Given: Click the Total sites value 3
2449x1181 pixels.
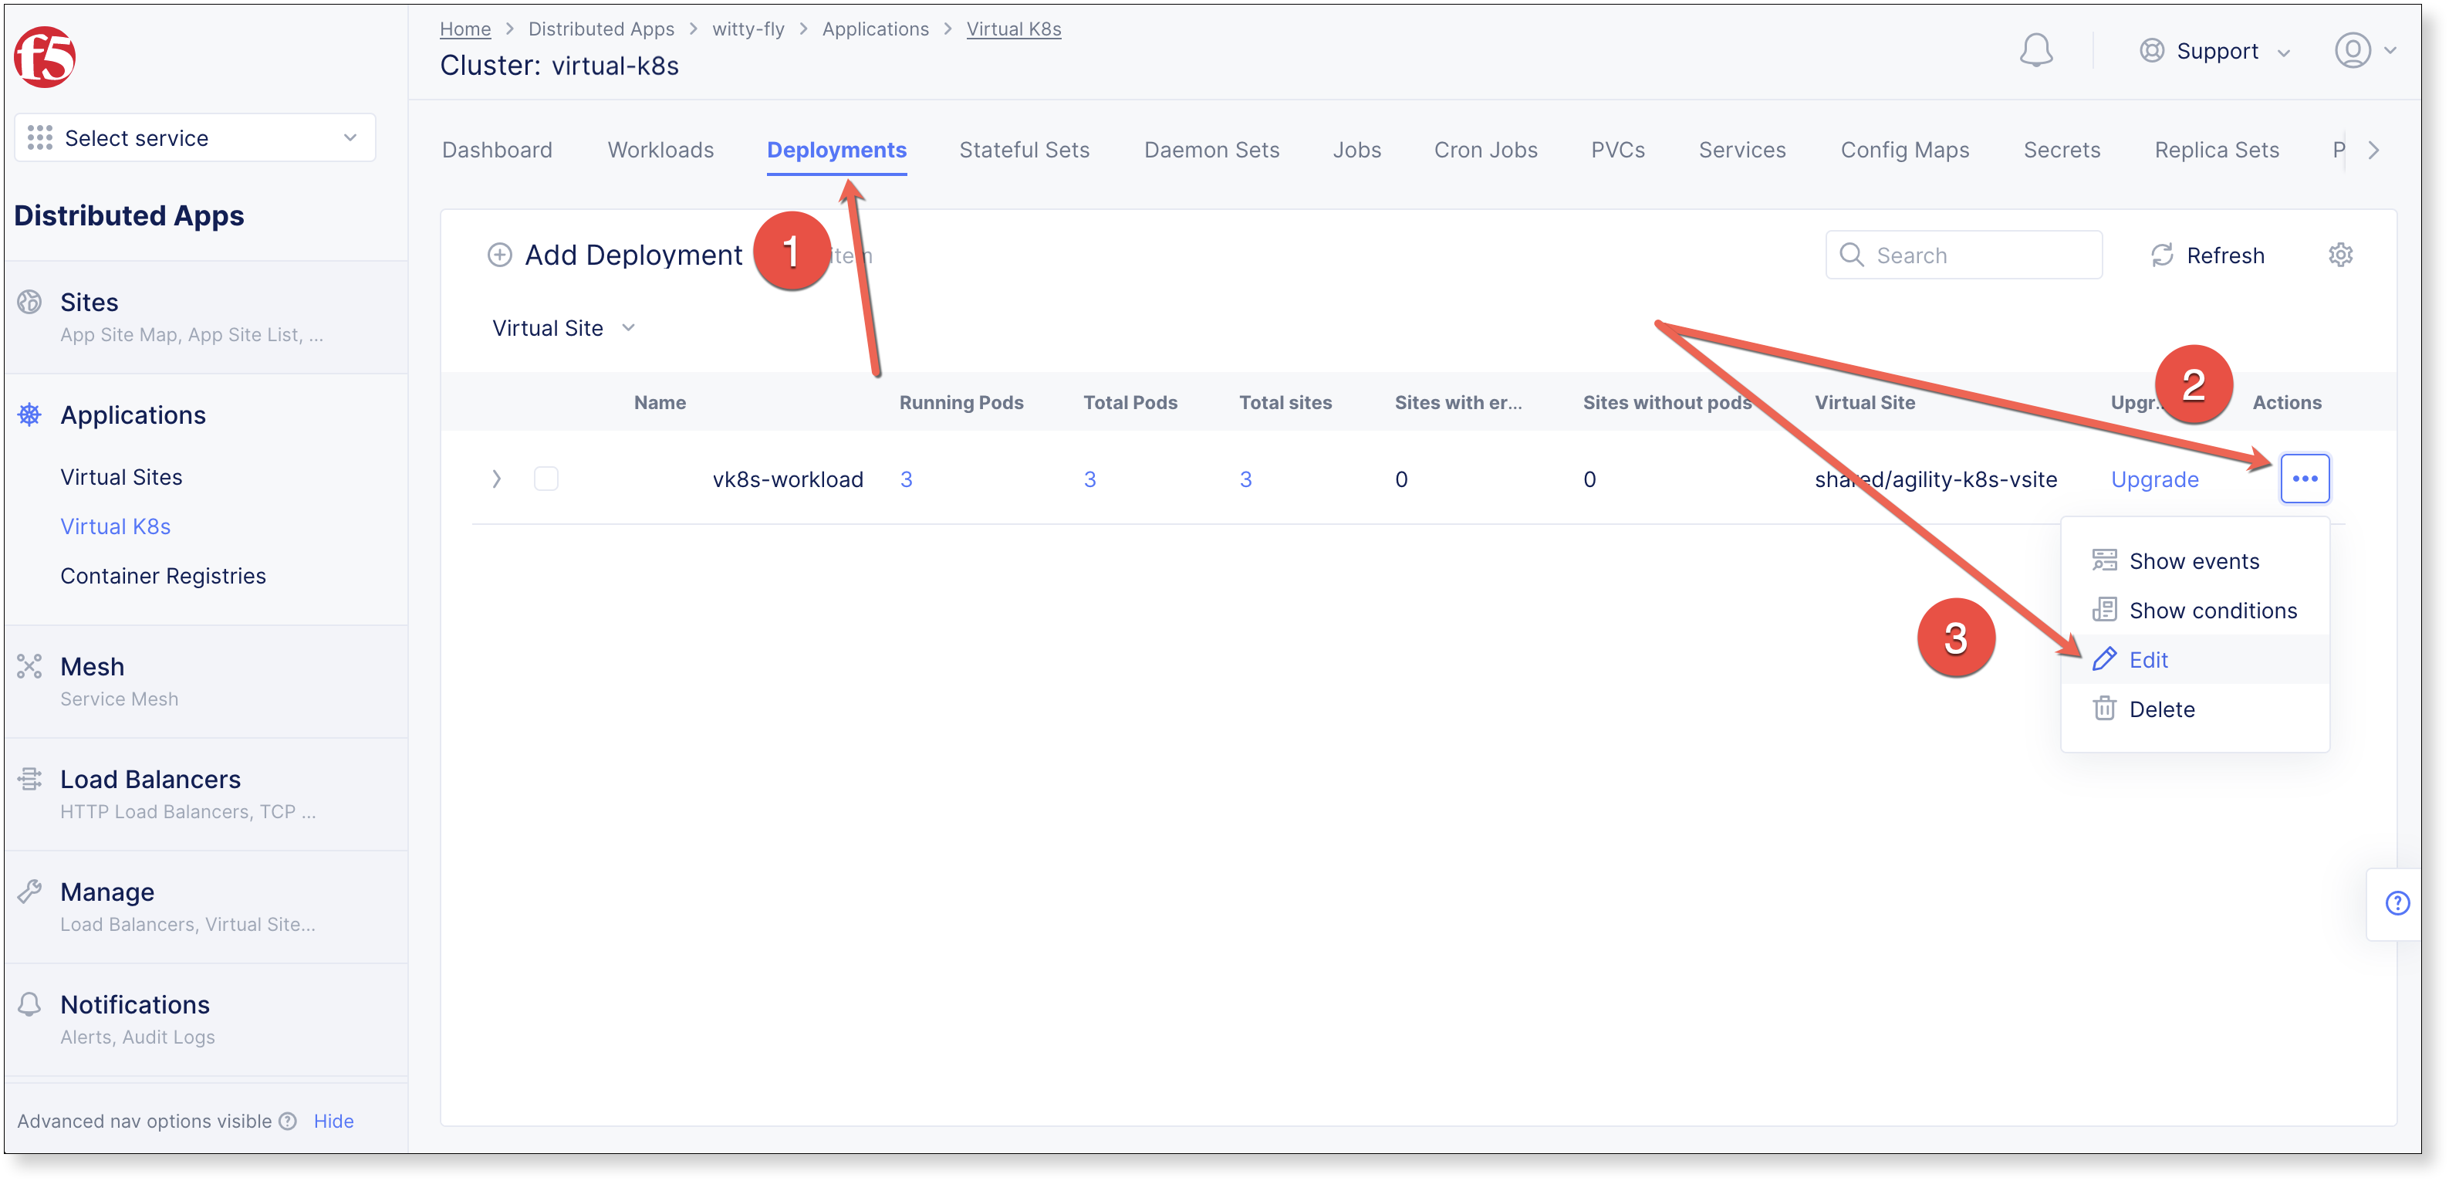Looking at the screenshot, I should click(1245, 479).
